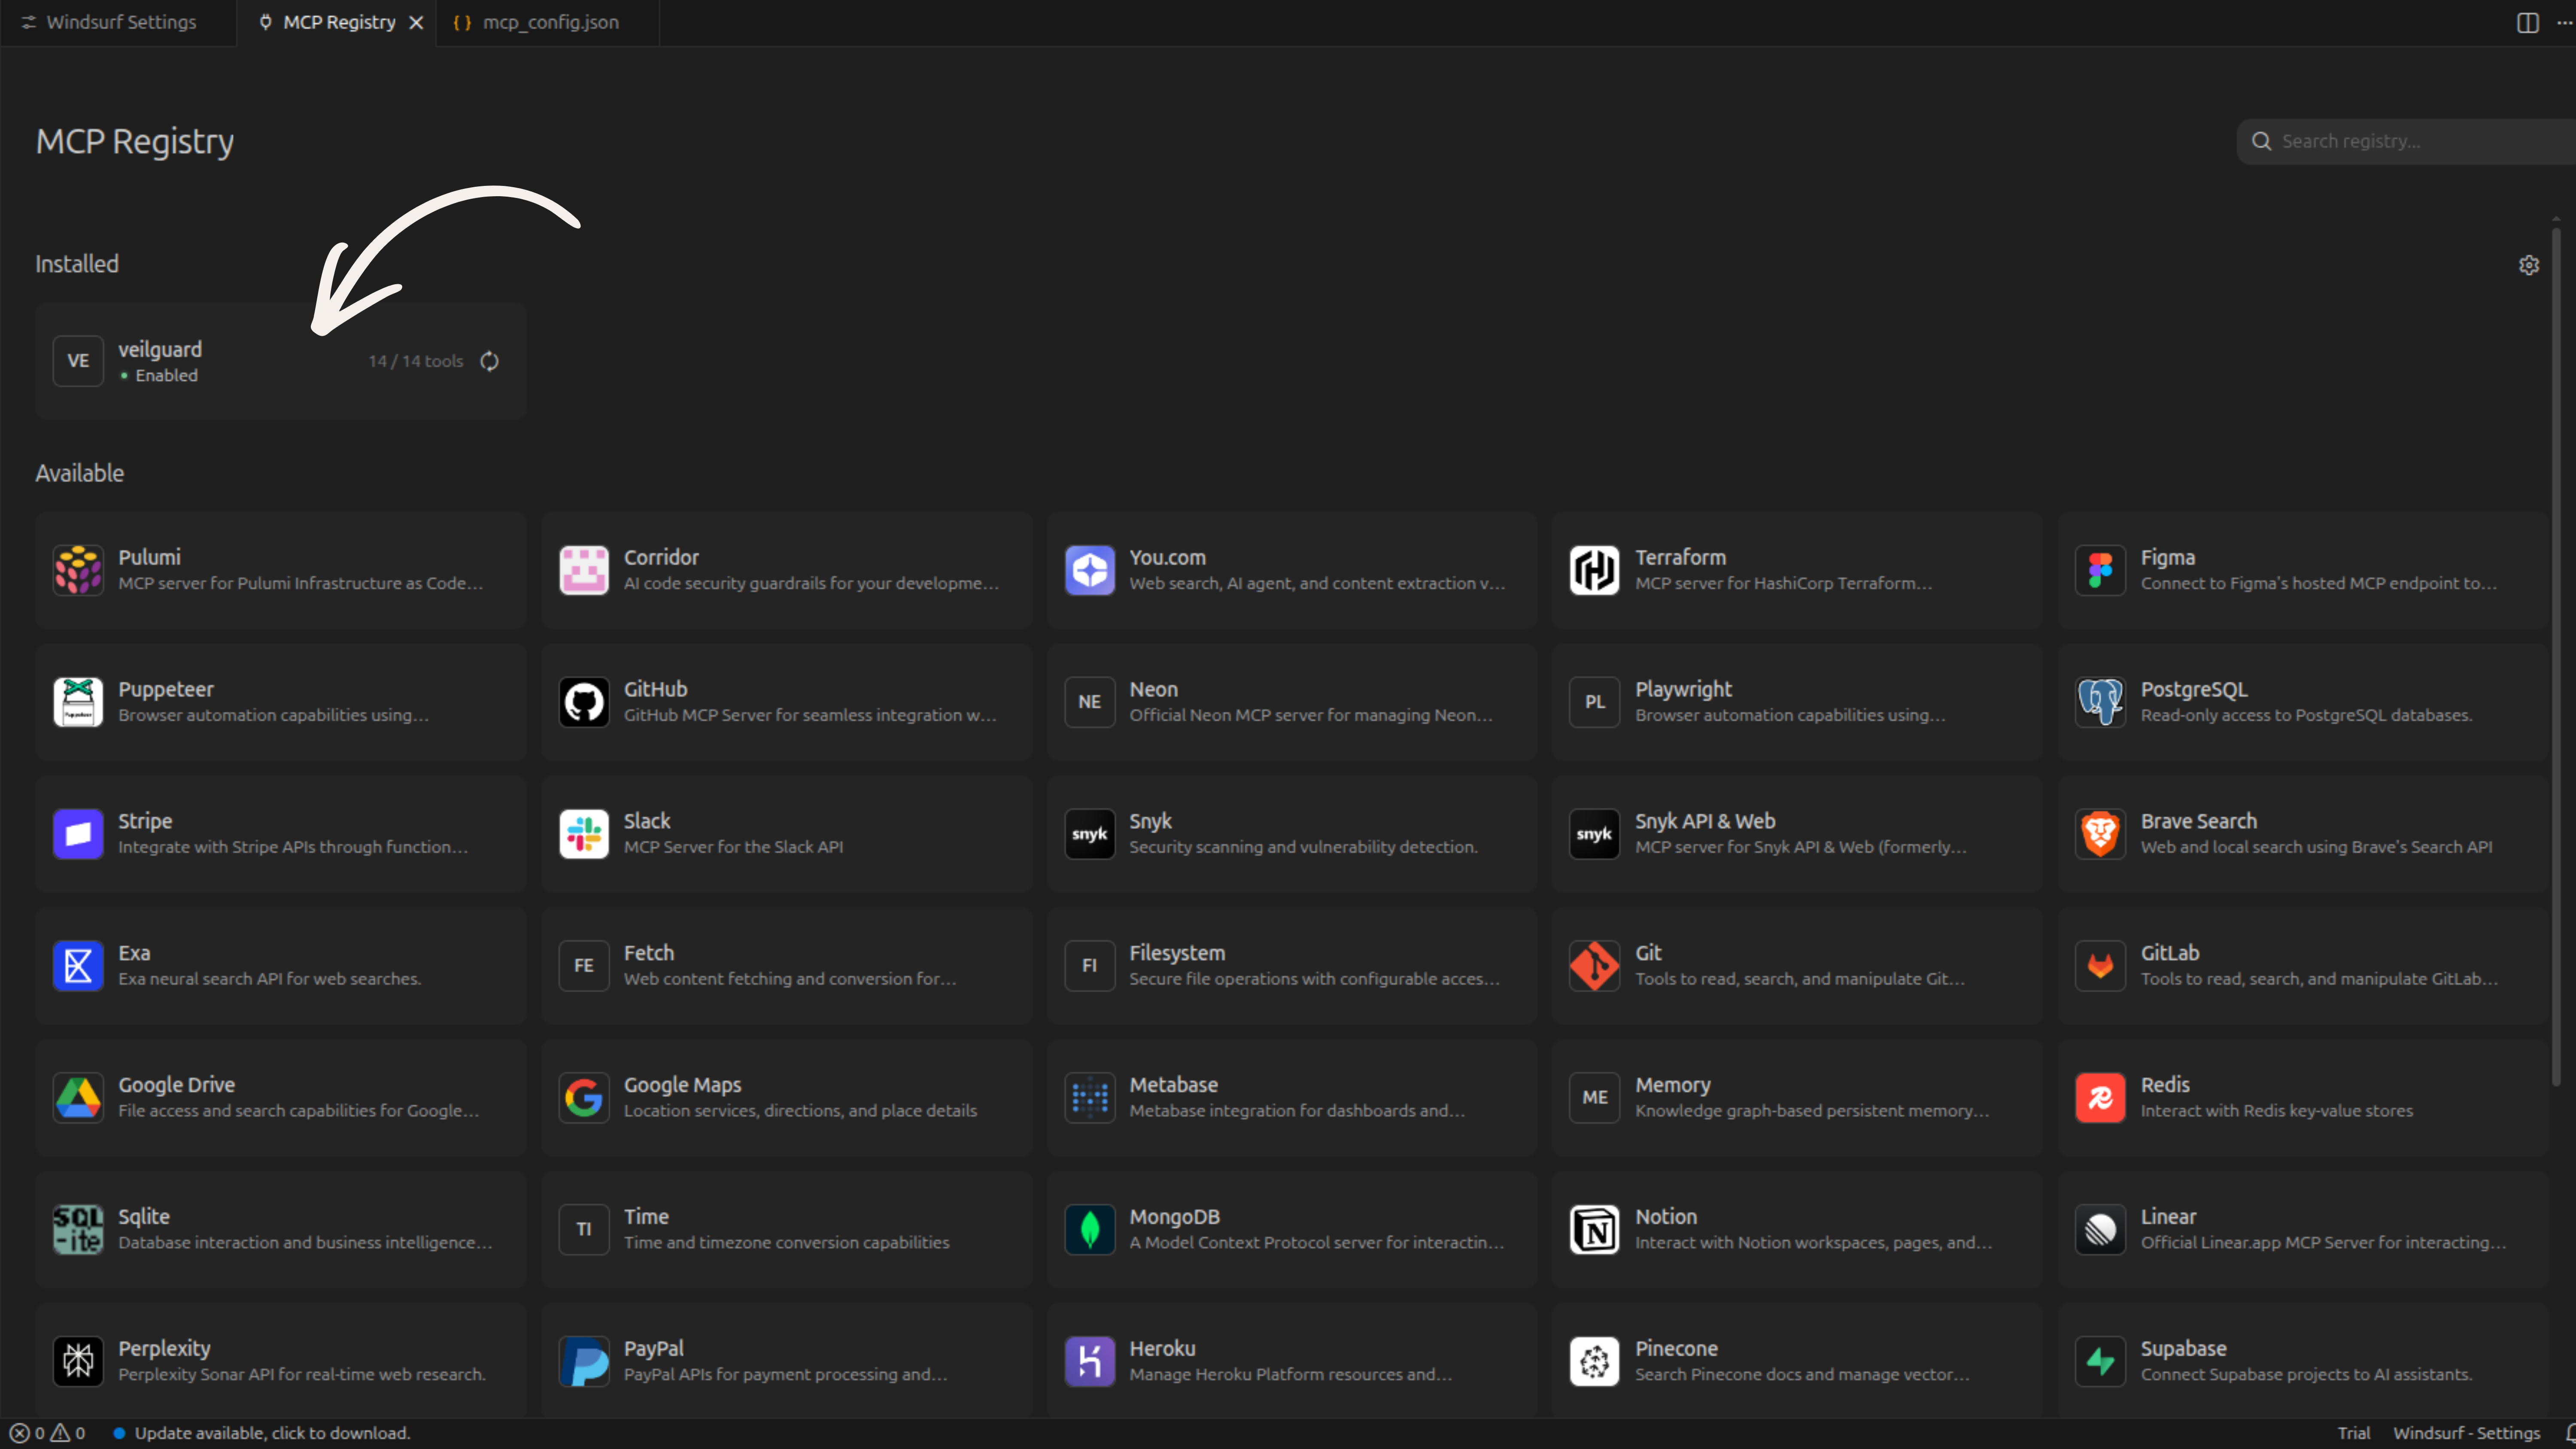2576x1449 pixels.
Task: Click the Brave Search lion icon
Action: pyautogui.click(x=2100, y=834)
